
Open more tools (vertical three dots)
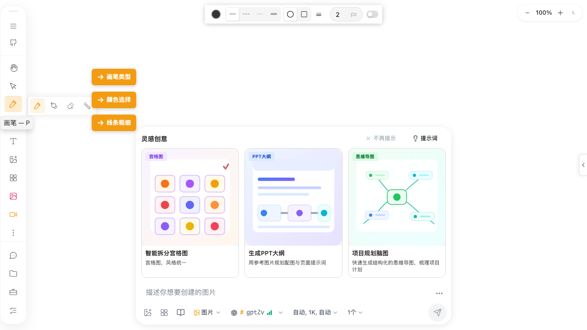tap(13, 233)
